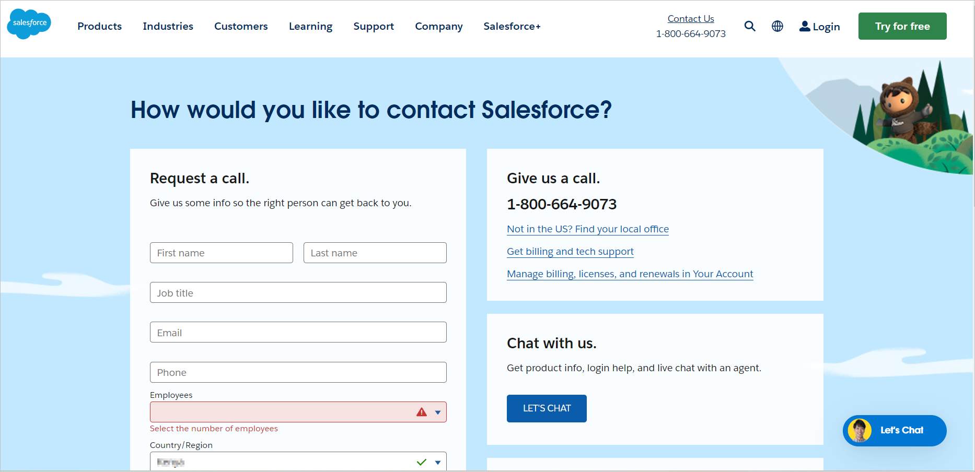Open the Country/Region dropdown
975x472 pixels.
[x=438, y=462]
